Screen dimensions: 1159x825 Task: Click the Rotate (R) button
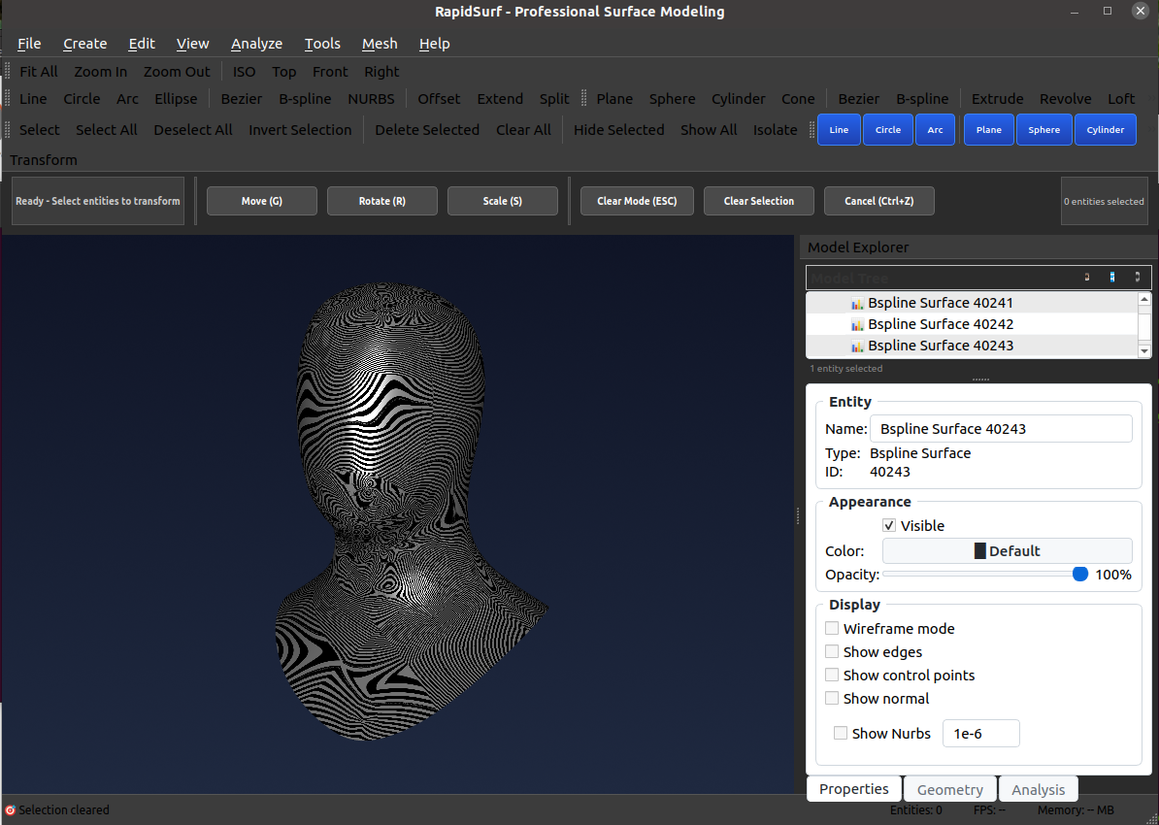click(x=381, y=201)
